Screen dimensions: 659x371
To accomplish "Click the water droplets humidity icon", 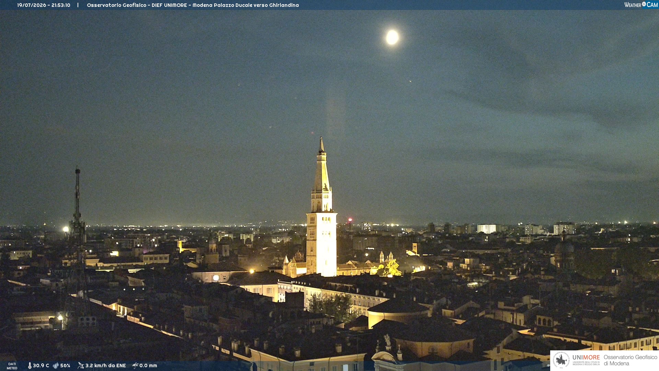I will pyautogui.click(x=56, y=366).
